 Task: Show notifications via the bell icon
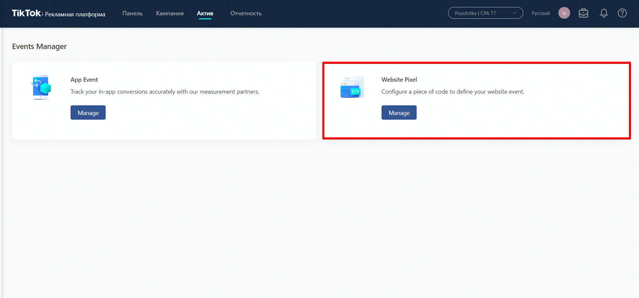point(604,13)
